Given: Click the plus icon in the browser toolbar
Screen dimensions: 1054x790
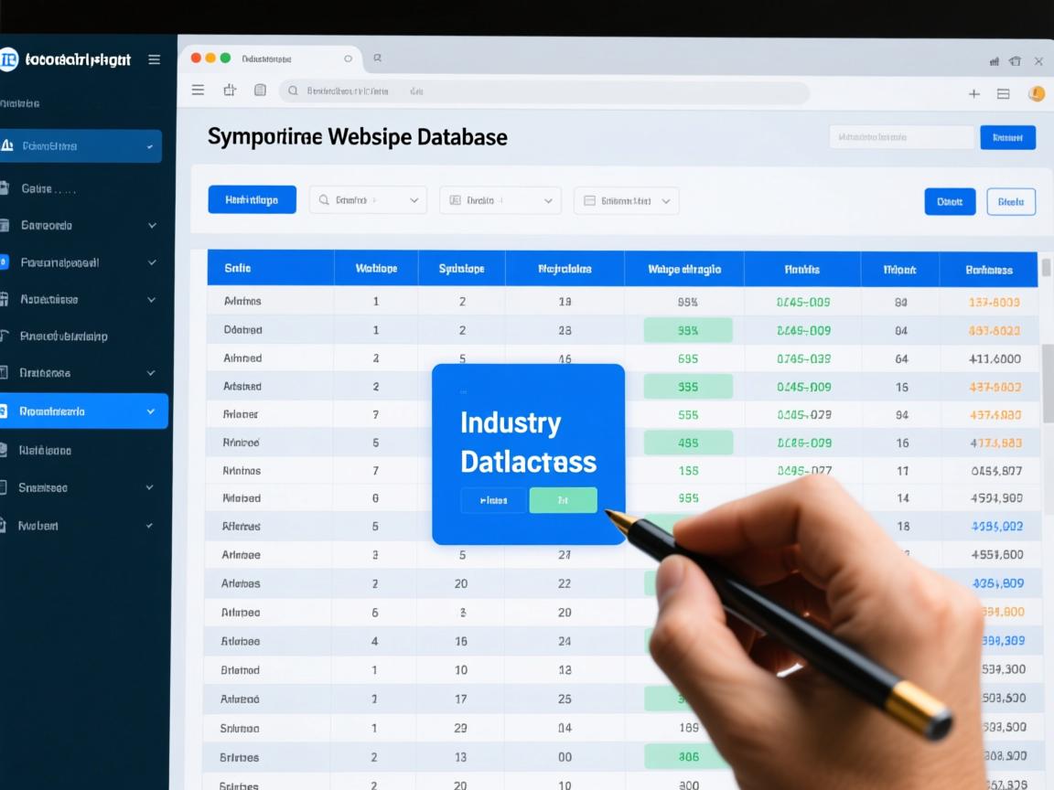Looking at the screenshot, I should pos(973,93).
